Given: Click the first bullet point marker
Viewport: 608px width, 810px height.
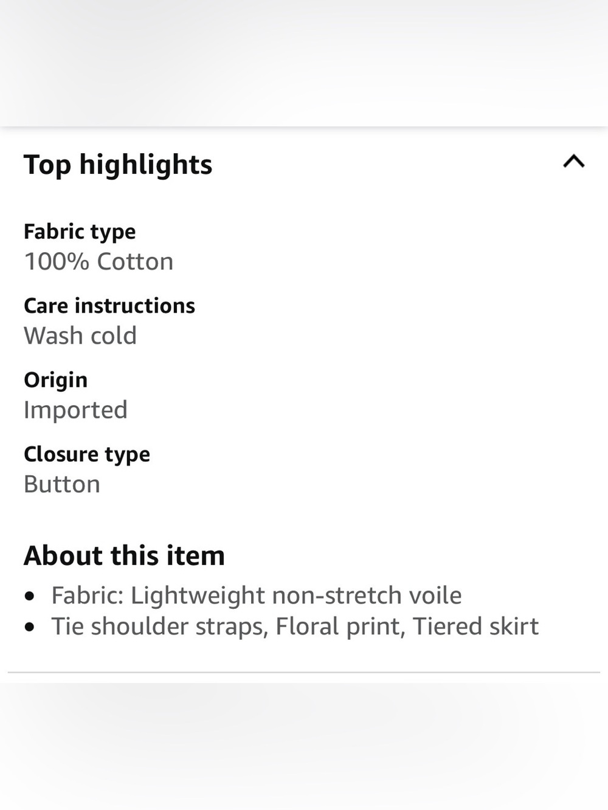Looking at the screenshot, I should 30,597.
